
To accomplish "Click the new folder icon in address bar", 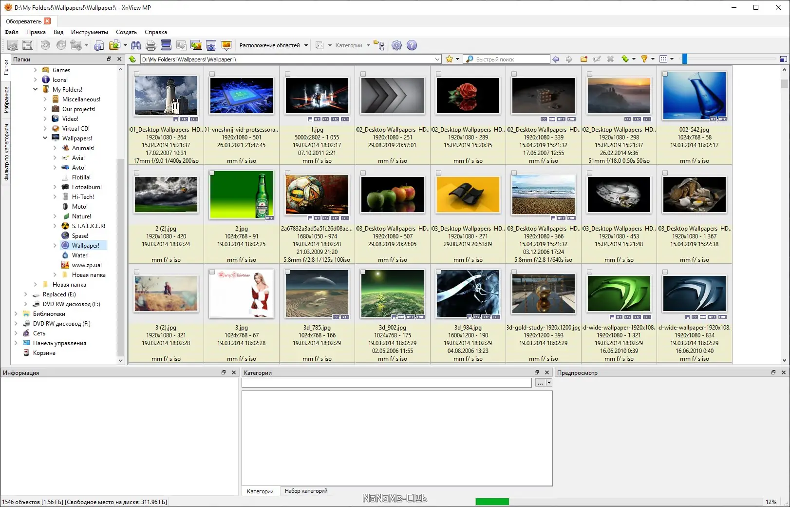I will (x=583, y=59).
